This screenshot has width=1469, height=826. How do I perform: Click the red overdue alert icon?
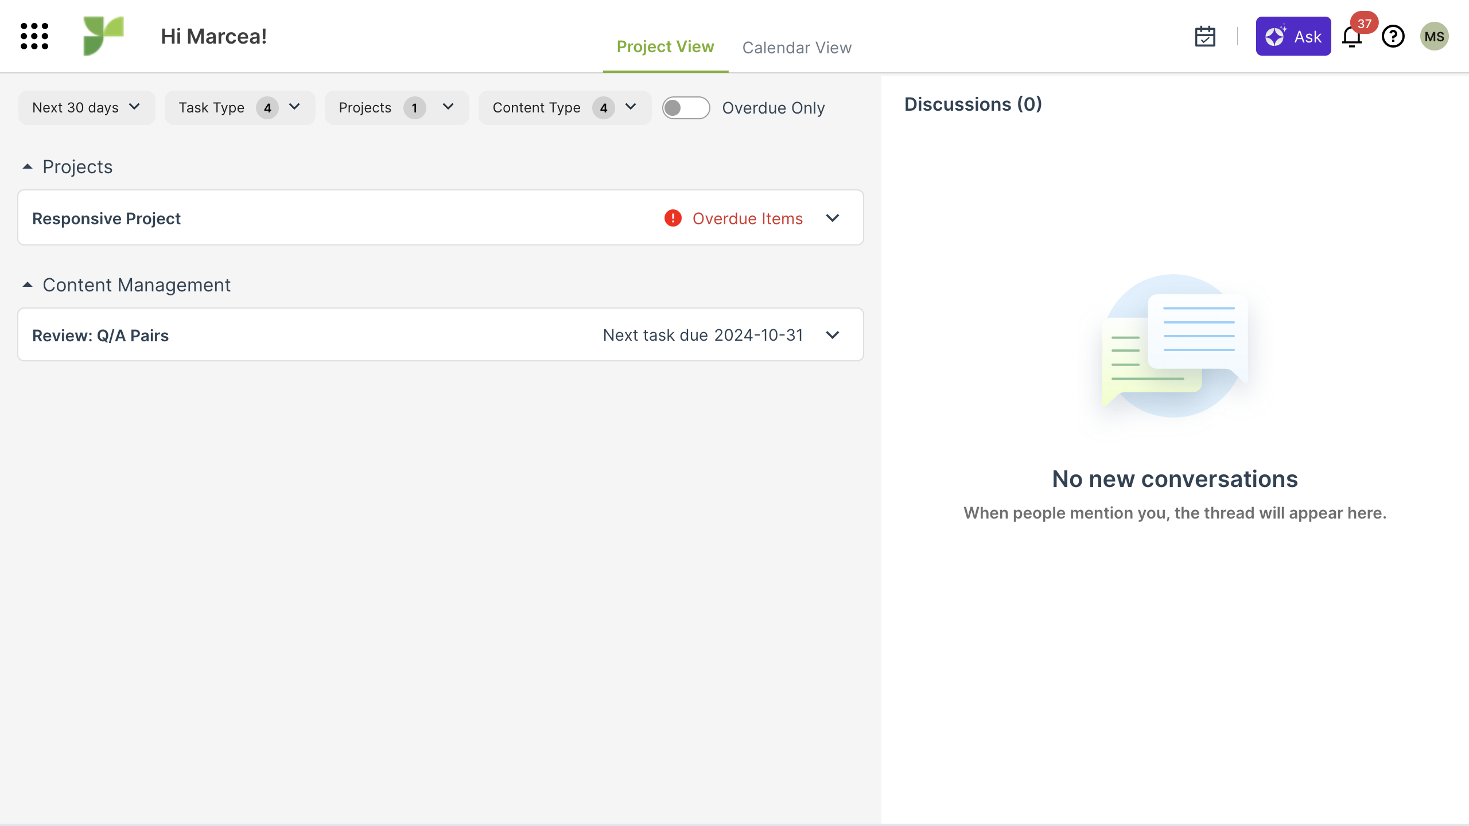click(x=673, y=218)
